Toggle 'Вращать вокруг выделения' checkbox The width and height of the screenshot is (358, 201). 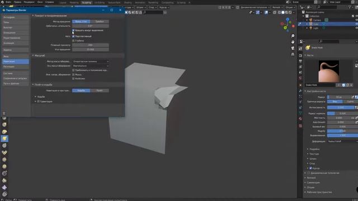pyautogui.click(x=73, y=30)
